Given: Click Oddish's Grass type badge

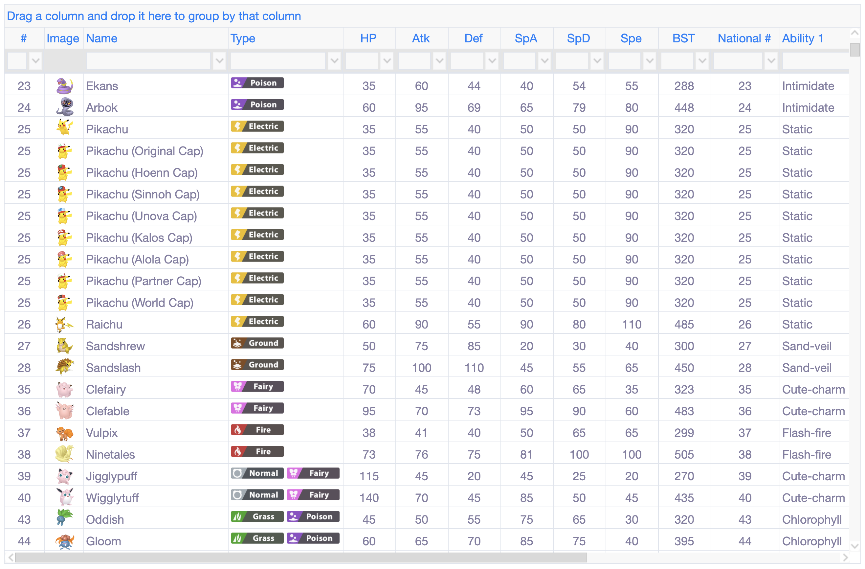Looking at the screenshot, I should point(257,516).
